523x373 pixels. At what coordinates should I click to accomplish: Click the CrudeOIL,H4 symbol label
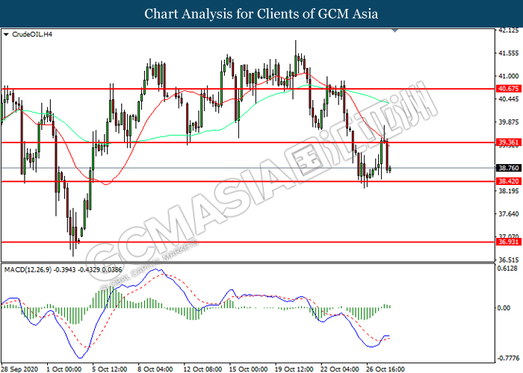point(32,34)
